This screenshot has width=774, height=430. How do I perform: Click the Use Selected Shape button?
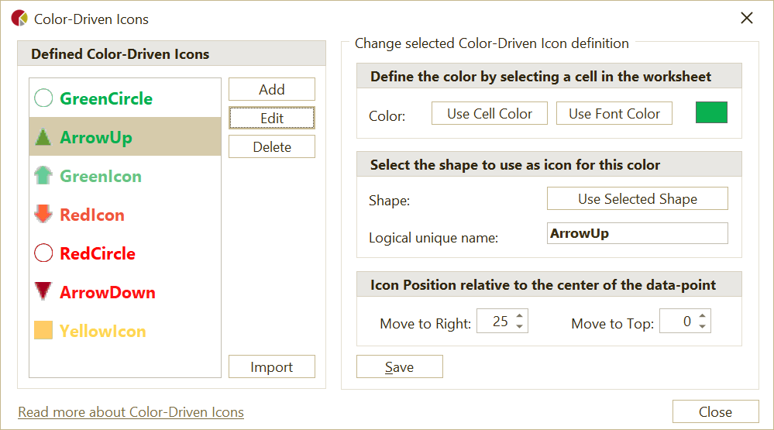coord(637,199)
